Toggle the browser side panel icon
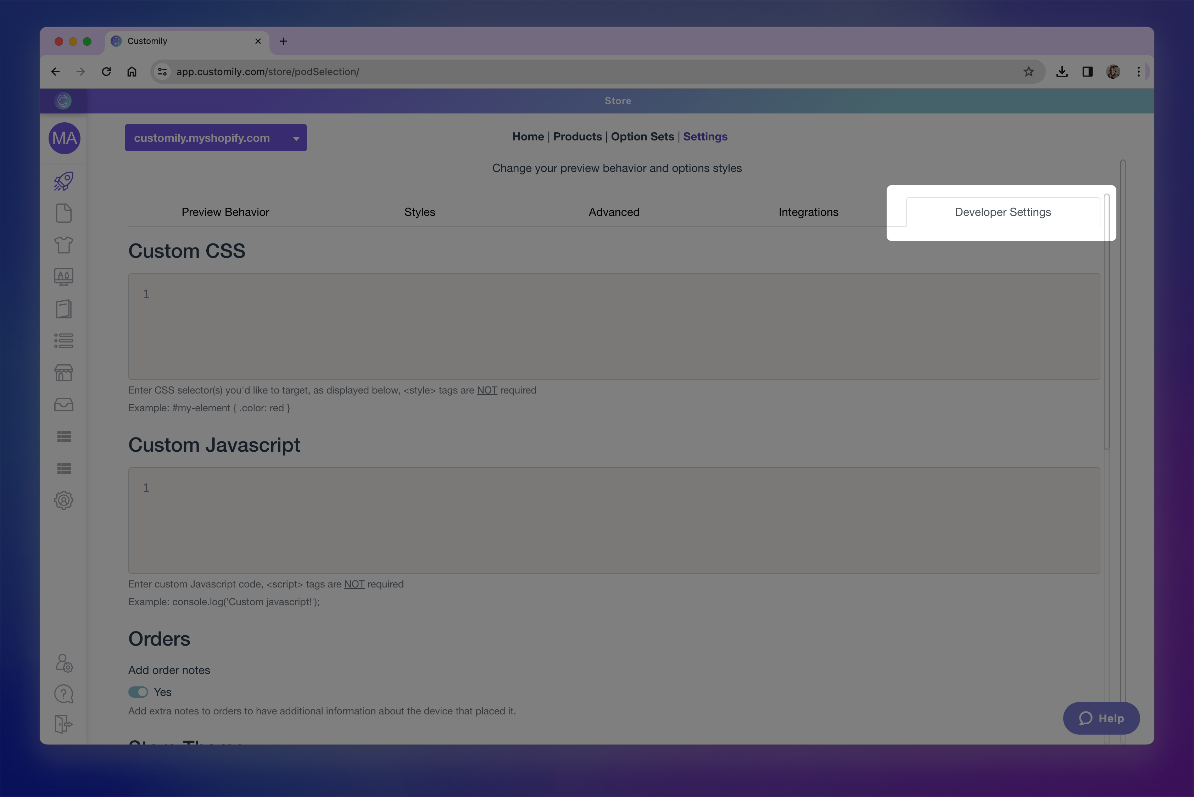1194x797 pixels. (x=1088, y=72)
